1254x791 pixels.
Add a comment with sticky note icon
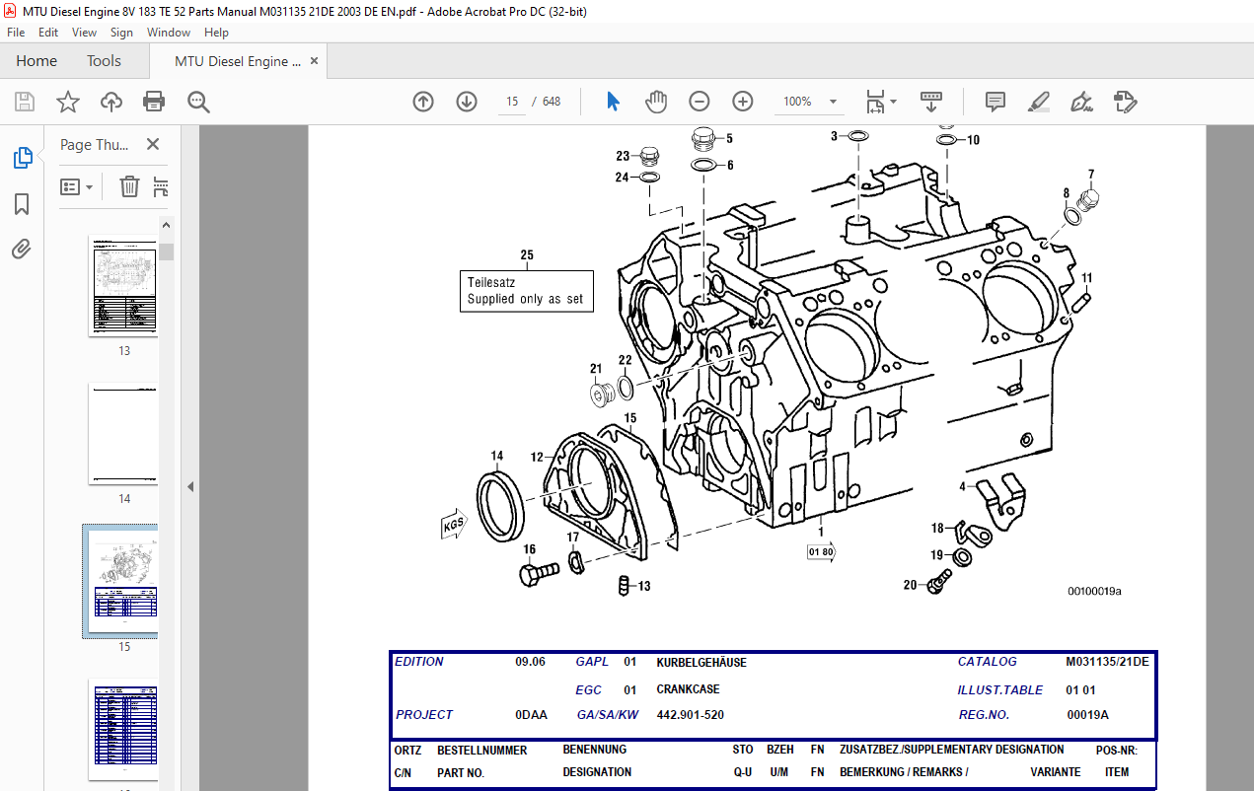(x=995, y=102)
